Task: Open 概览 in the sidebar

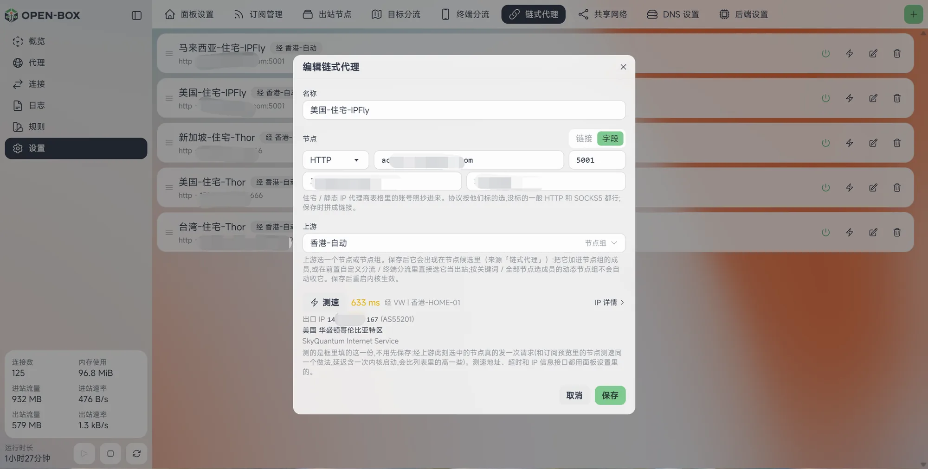Action: (76, 41)
